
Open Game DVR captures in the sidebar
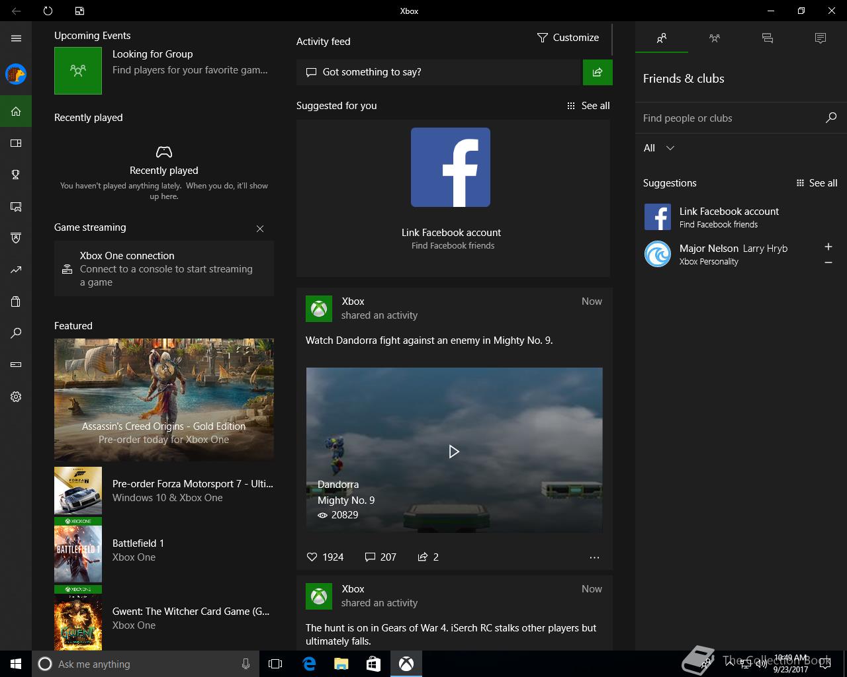click(x=16, y=206)
